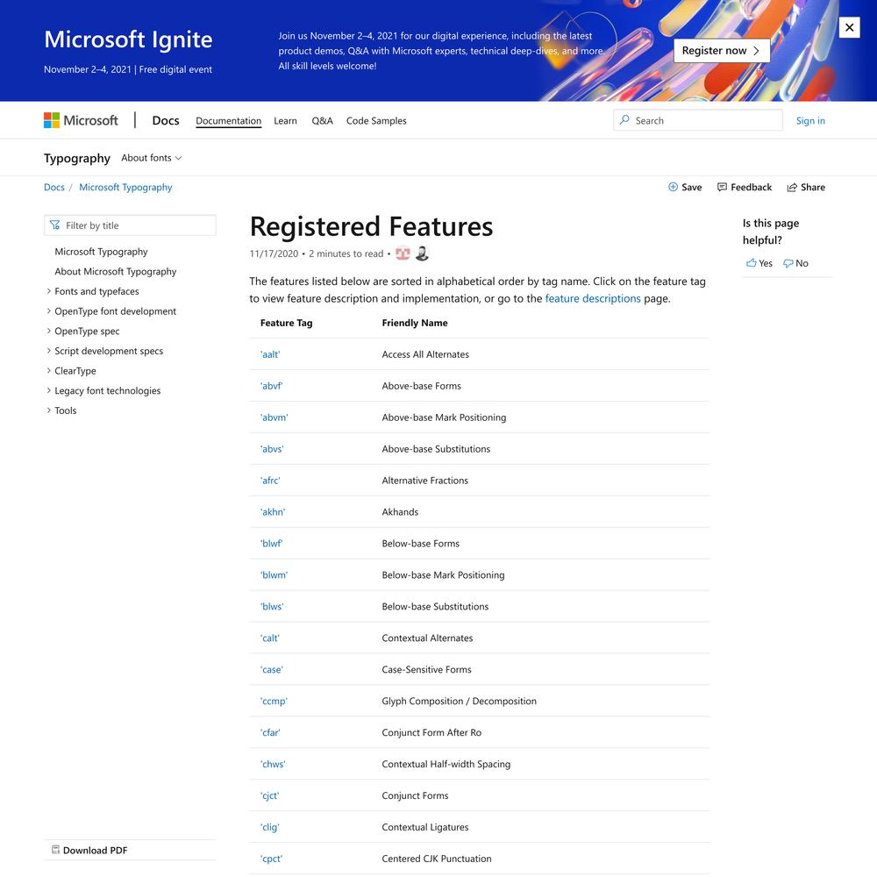Open the 'blwm' feature tag

(274, 575)
